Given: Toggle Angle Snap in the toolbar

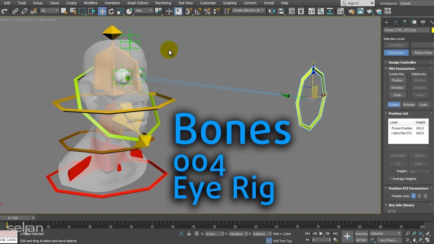Looking at the screenshot, I should (198, 11).
